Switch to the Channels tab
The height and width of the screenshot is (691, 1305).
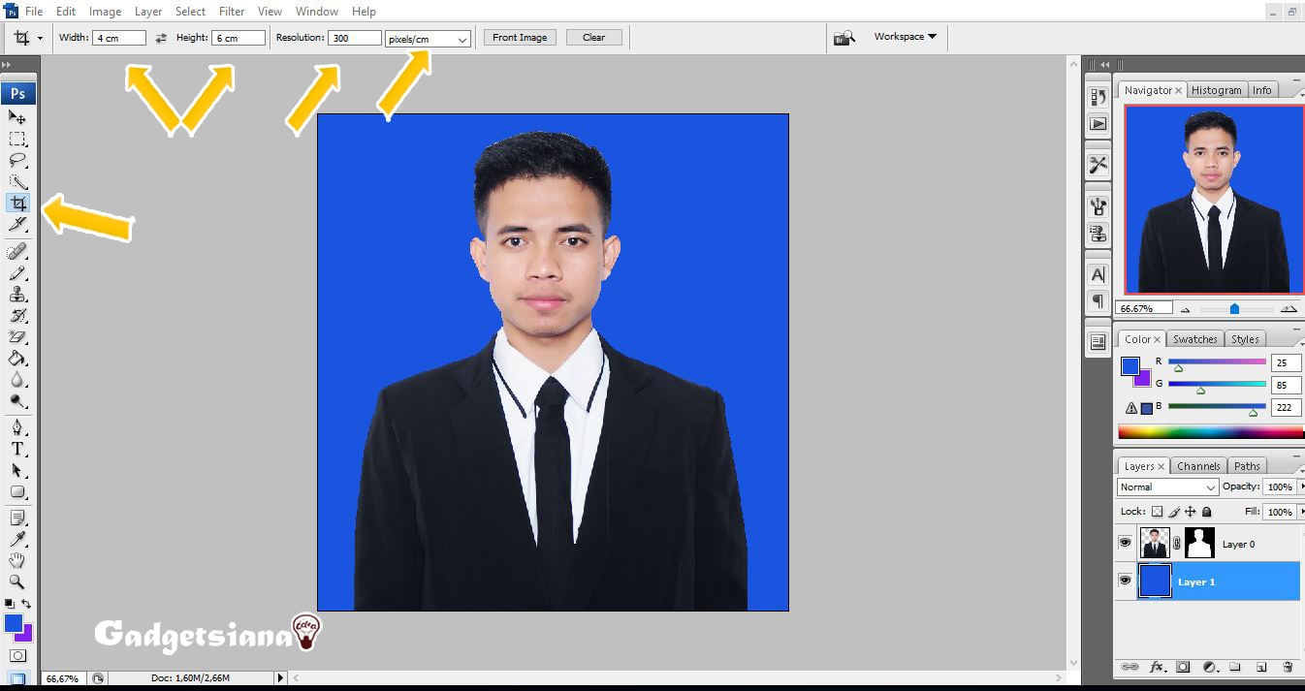point(1198,465)
